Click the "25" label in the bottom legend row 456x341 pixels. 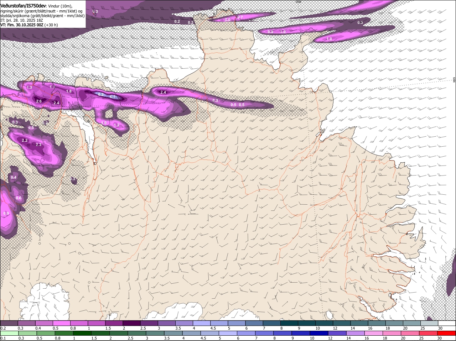coord(421,338)
